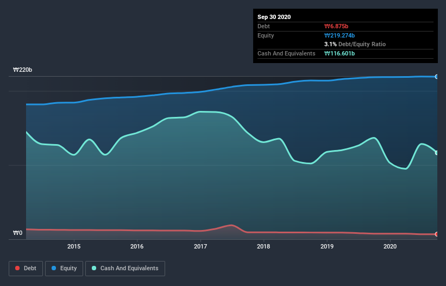Click the Equity row label in tooltip

tap(266, 35)
